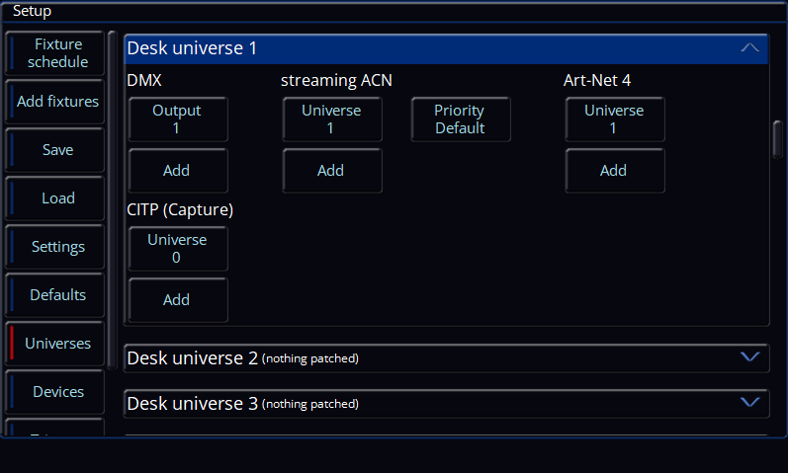This screenshot has height=473, width=788.
Task: Open the Fixture schedule tab
Action: [55, 53]
